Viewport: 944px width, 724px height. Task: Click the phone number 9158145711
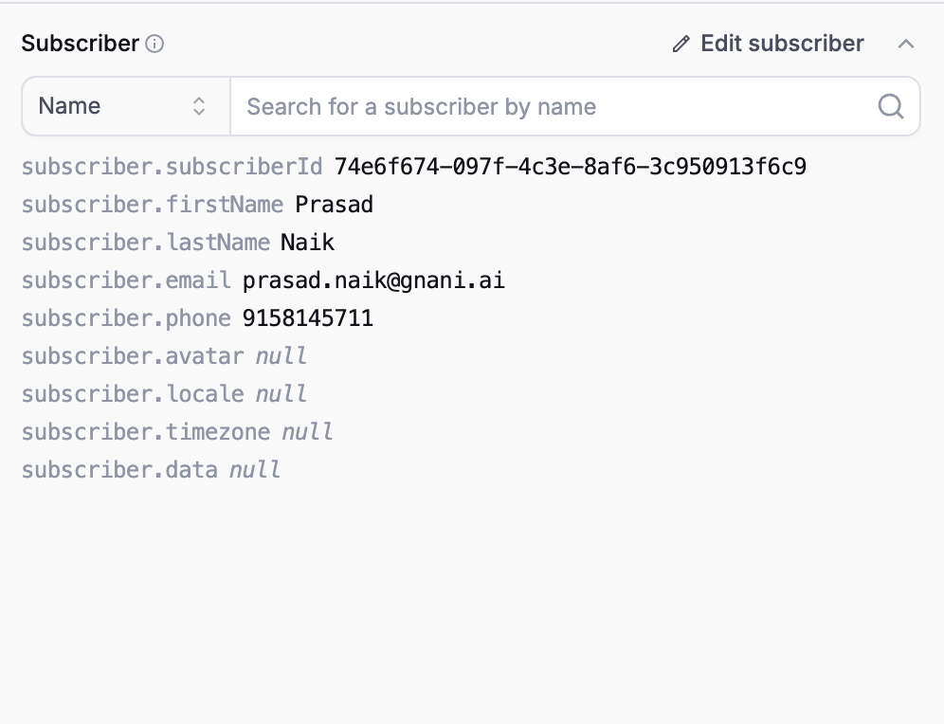(x=308, y=318)
